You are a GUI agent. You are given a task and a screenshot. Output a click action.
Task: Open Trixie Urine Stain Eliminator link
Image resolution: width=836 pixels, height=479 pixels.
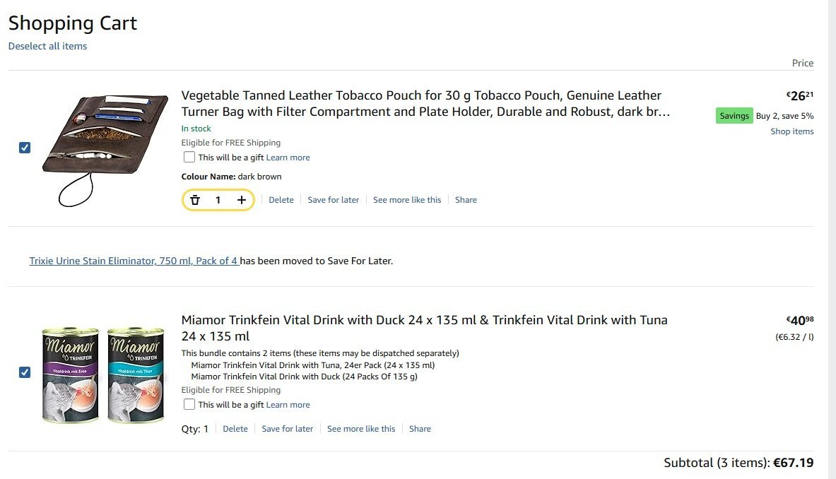point(134,261)
